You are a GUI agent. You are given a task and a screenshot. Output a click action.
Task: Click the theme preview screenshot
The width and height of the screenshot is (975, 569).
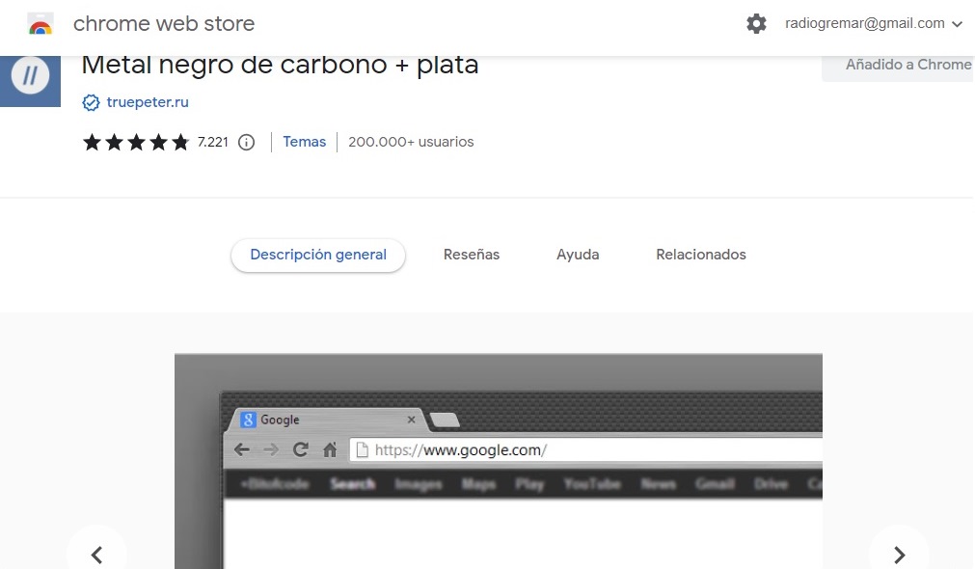[498, 461]
